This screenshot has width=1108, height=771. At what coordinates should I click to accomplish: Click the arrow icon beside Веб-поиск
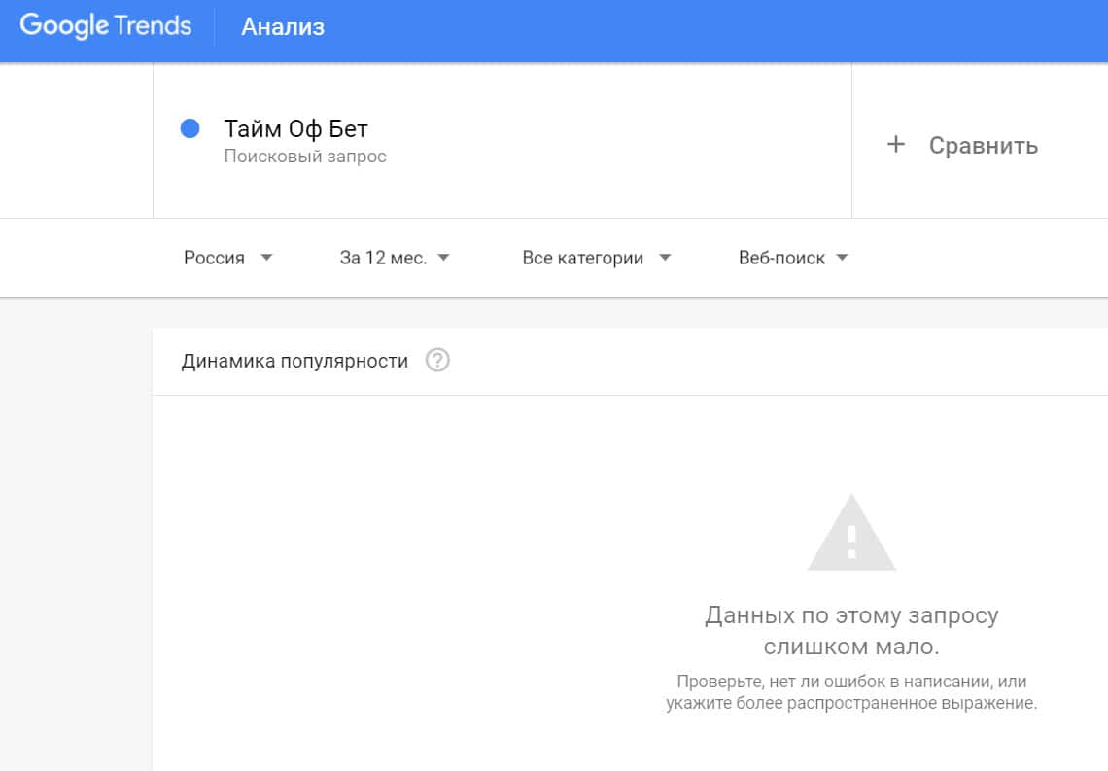[x=842, y=258]
